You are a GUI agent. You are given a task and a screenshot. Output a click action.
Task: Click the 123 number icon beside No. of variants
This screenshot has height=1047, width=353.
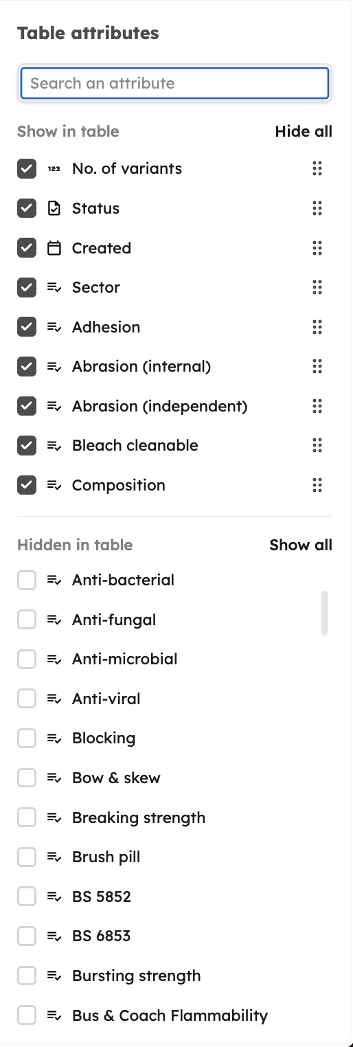54,169
